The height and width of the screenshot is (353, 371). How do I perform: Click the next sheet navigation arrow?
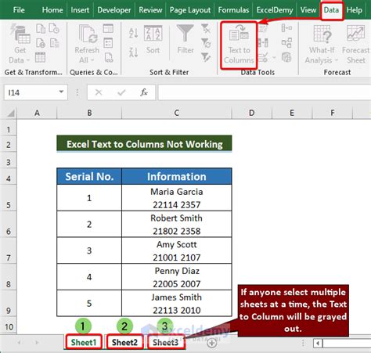pos(37,342)
